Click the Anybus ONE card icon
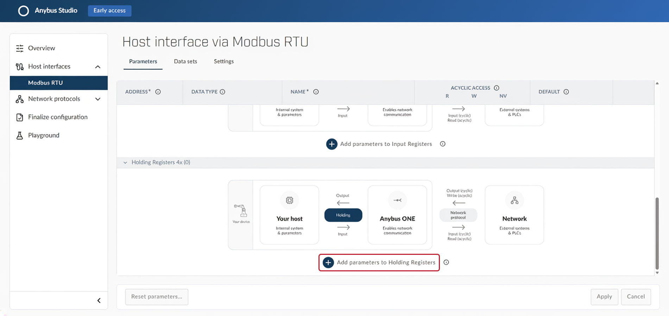This screenshot has width=669, height=316. click(x=397, y=200)
